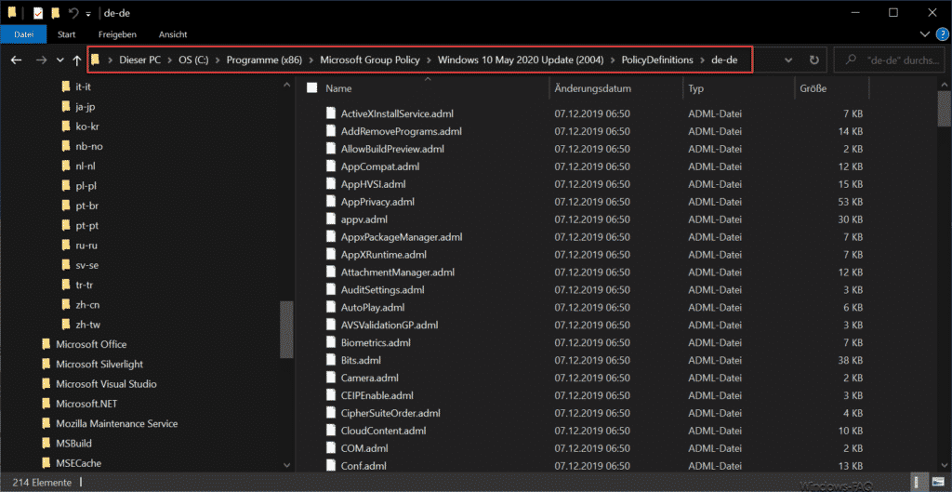The image size is (952, 492).
Task: Select the Camera.adml file icon
Action: pos(330,378)
